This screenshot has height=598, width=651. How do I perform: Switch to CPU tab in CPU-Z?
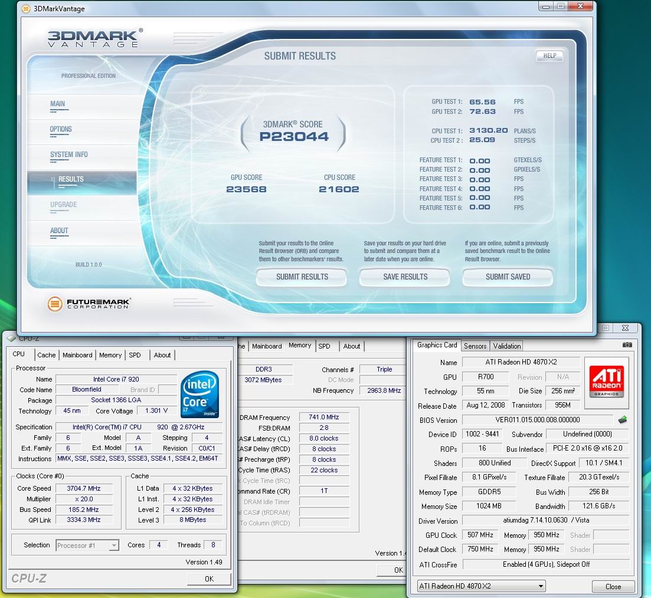pyautogui.click(x=19, y=354)
